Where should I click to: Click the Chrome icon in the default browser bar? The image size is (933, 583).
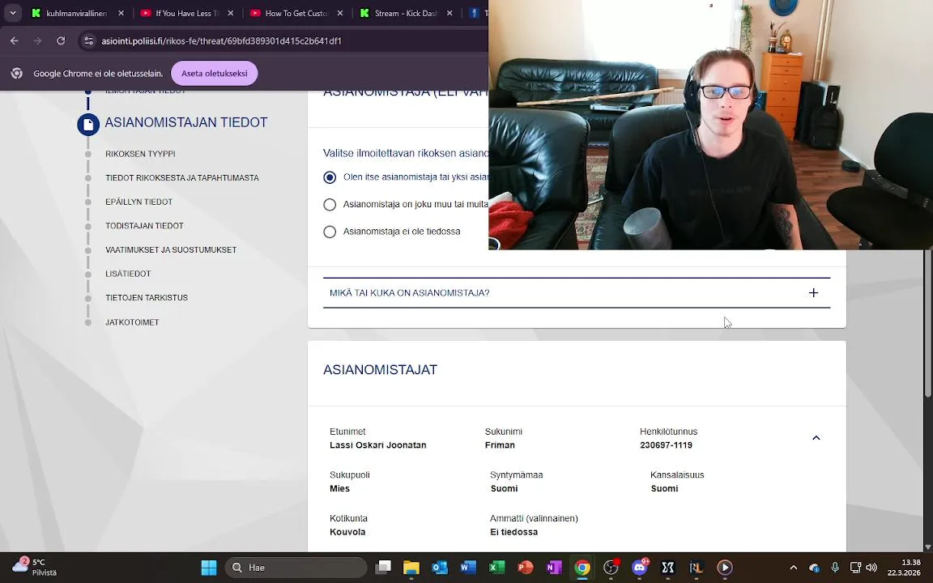(17, 73)
